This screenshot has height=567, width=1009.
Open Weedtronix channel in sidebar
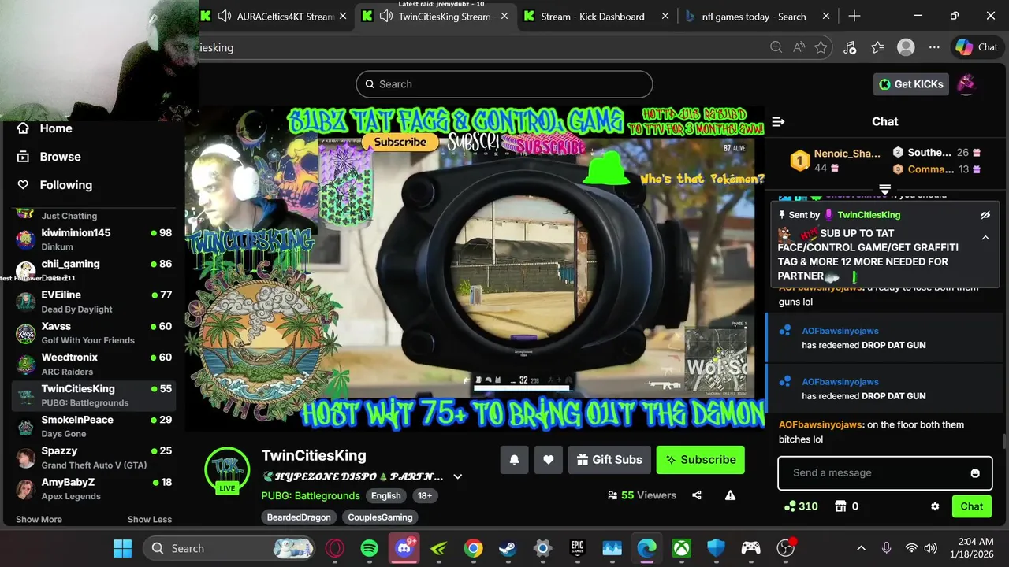click(x=94, y=364)
